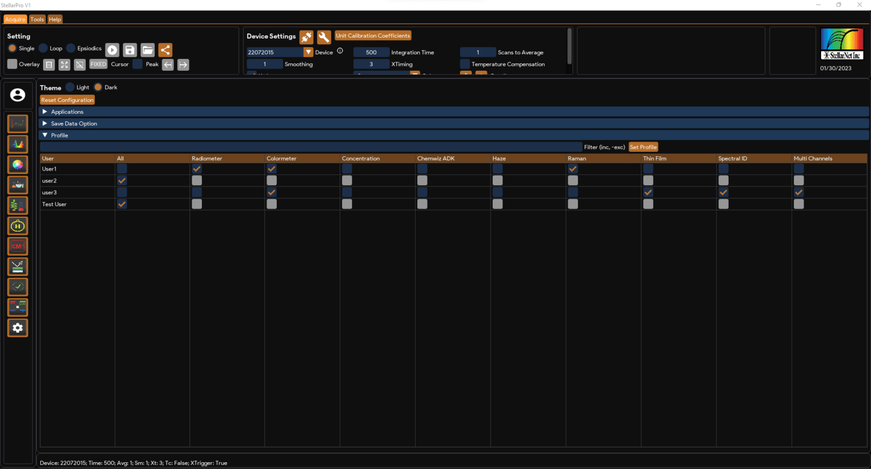The width and height of the screenshot is (871, 469).
Task: Uncheck All for user2
Action: [x=122, y=180]
